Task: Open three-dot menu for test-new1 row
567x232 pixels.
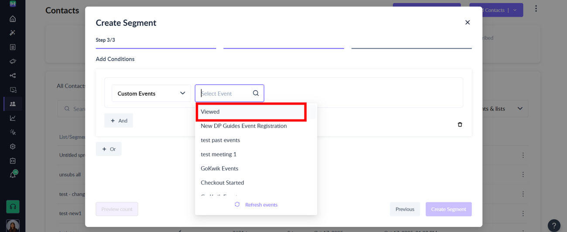Action: point(523,213)
